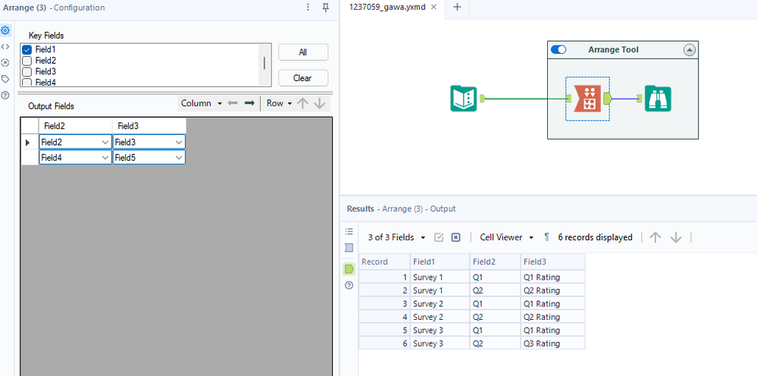Click the Record column header in Results
This screenshot has width=757, height=376.
384,262
